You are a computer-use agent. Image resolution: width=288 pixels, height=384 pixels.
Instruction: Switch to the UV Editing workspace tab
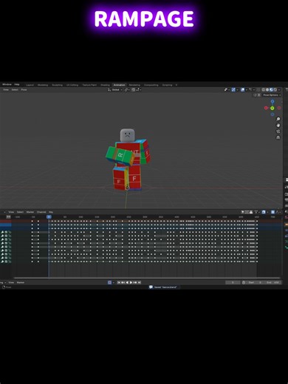[x=72, y=85]
